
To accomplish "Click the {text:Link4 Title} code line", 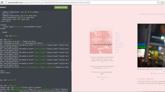I will click(x=34, y=56).
